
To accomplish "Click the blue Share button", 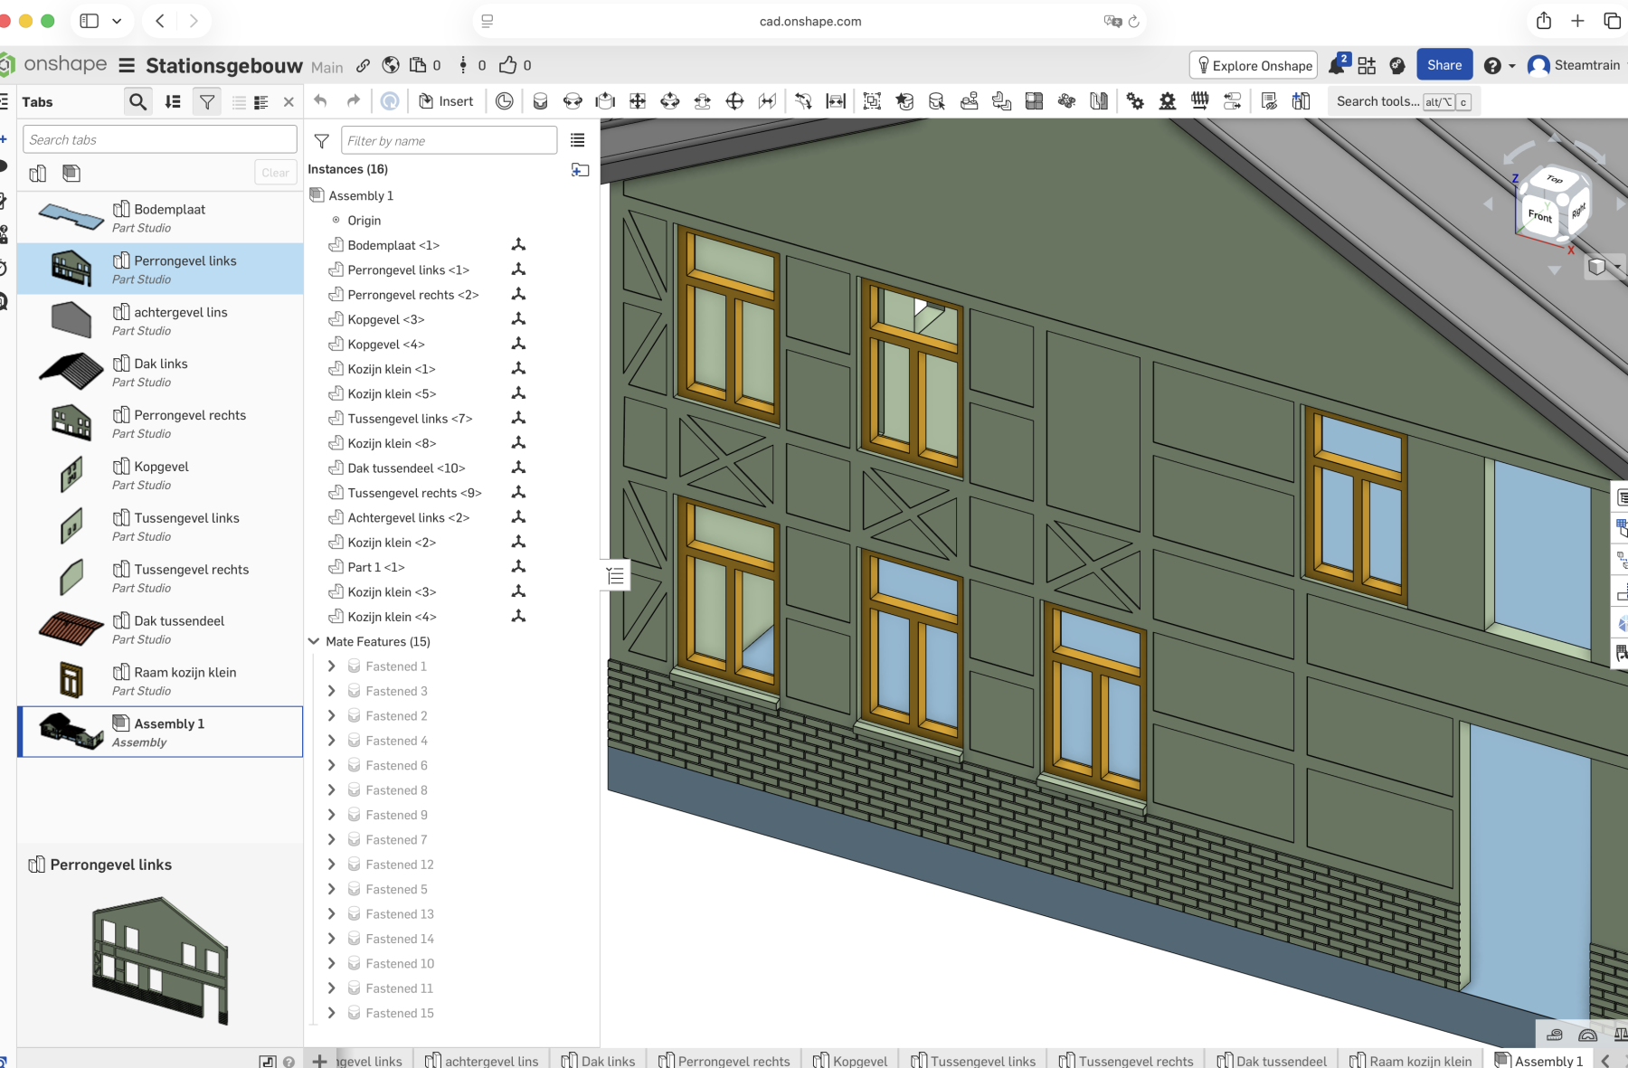I will pos(1443,65).
